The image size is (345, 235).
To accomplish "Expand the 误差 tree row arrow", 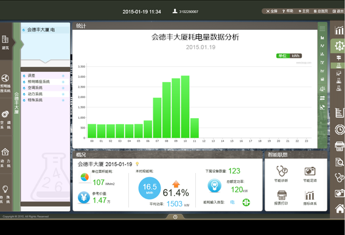I will coord(63,75).
